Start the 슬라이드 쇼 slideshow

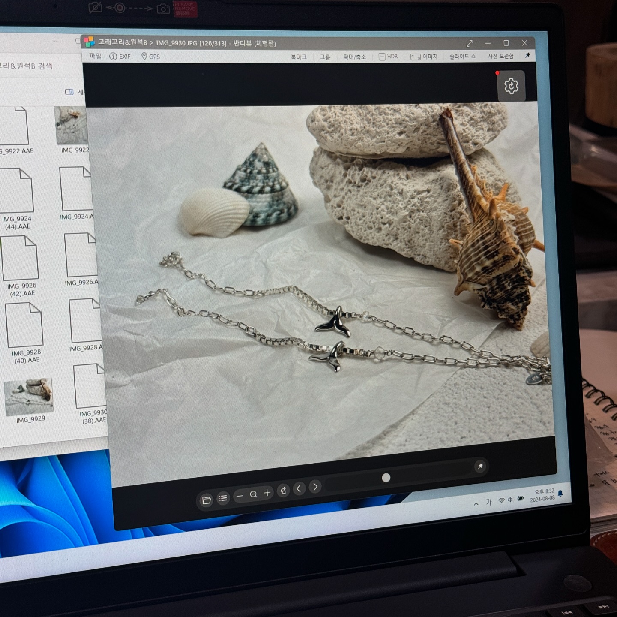pos(462,56)
